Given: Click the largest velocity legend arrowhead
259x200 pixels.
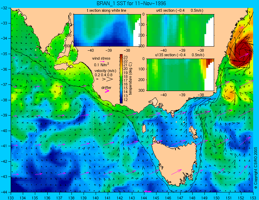Looking at the screenshot, I should pyautogui.click(x=110, y=79).
